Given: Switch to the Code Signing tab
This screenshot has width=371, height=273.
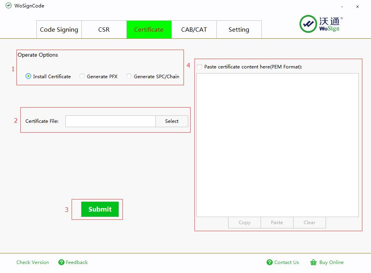Looking at the screenshot, I should [59, 30].
